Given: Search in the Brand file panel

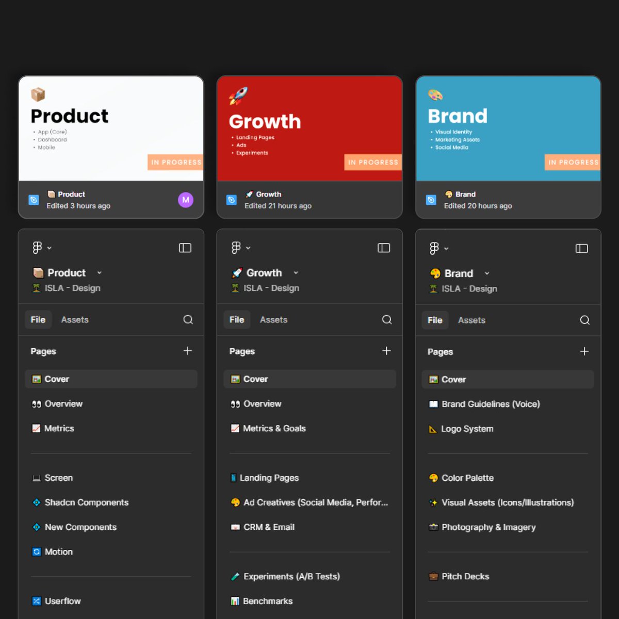Looking at the screenshot, I should click(x=585, y=320).
